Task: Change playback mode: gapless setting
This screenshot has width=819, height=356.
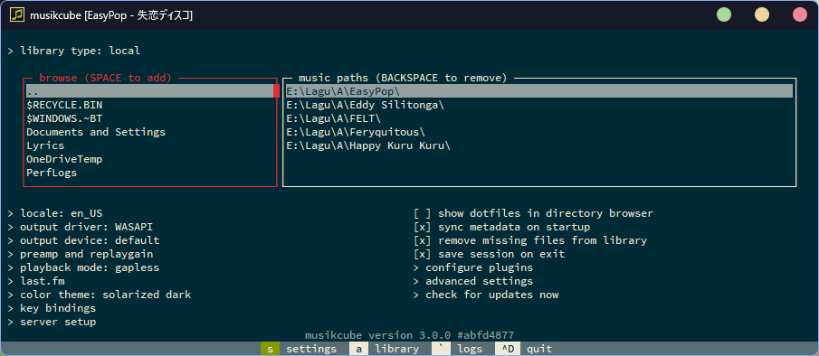Action: click(83, 267)
